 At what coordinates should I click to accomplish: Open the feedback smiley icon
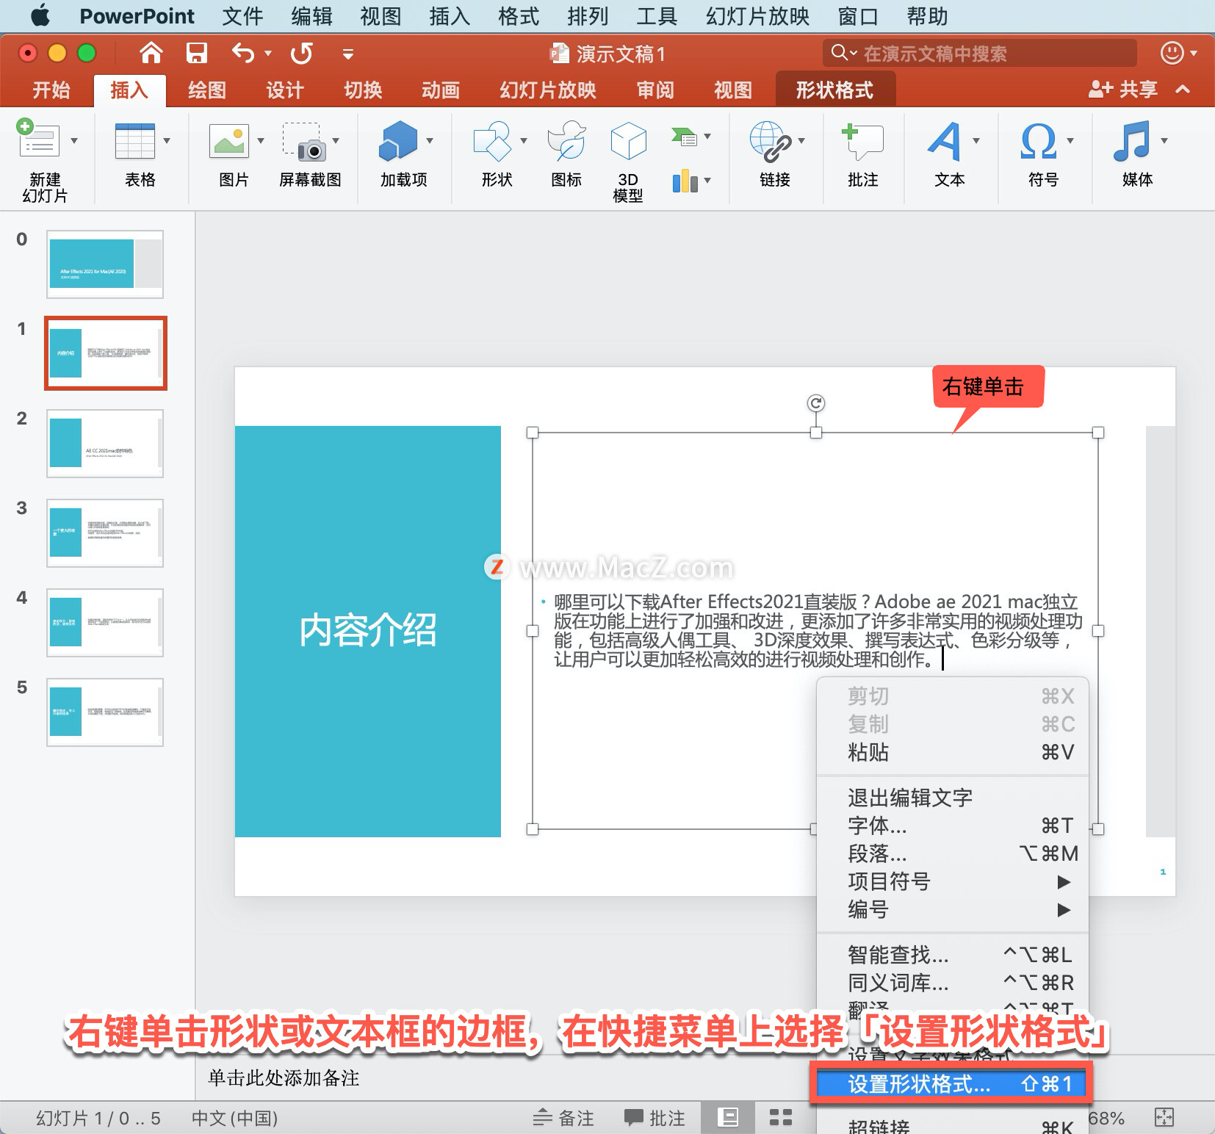pyautogui.click(x=1172, y=53)
